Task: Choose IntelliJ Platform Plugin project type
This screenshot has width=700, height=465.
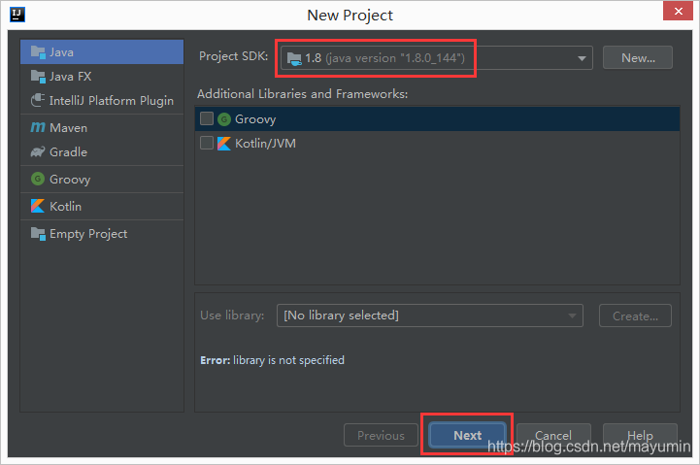Action: (x=102, y=100)
